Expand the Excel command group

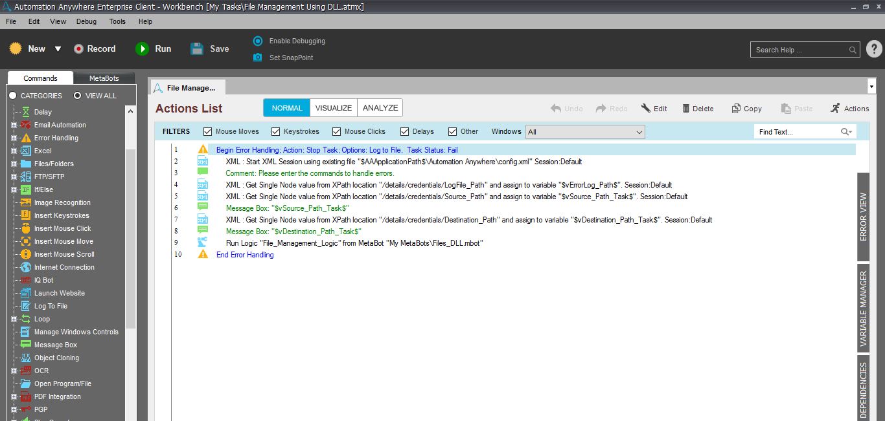14,151
